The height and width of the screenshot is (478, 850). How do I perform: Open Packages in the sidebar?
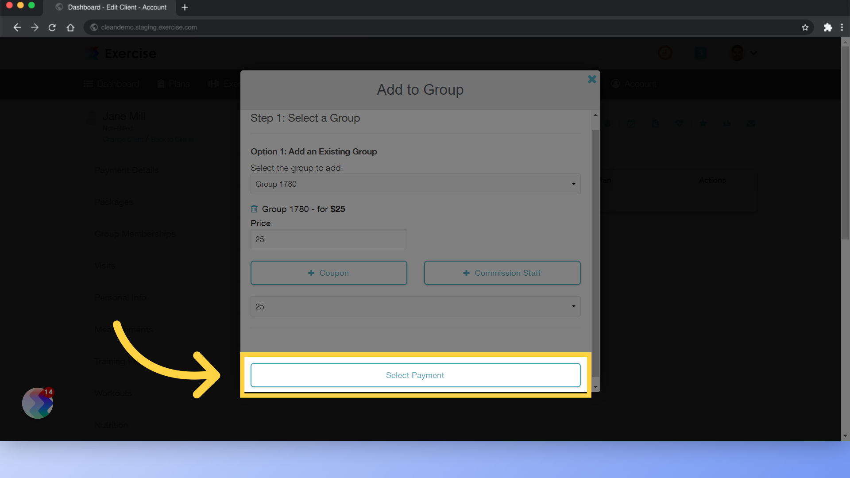(x=114, y=202)
